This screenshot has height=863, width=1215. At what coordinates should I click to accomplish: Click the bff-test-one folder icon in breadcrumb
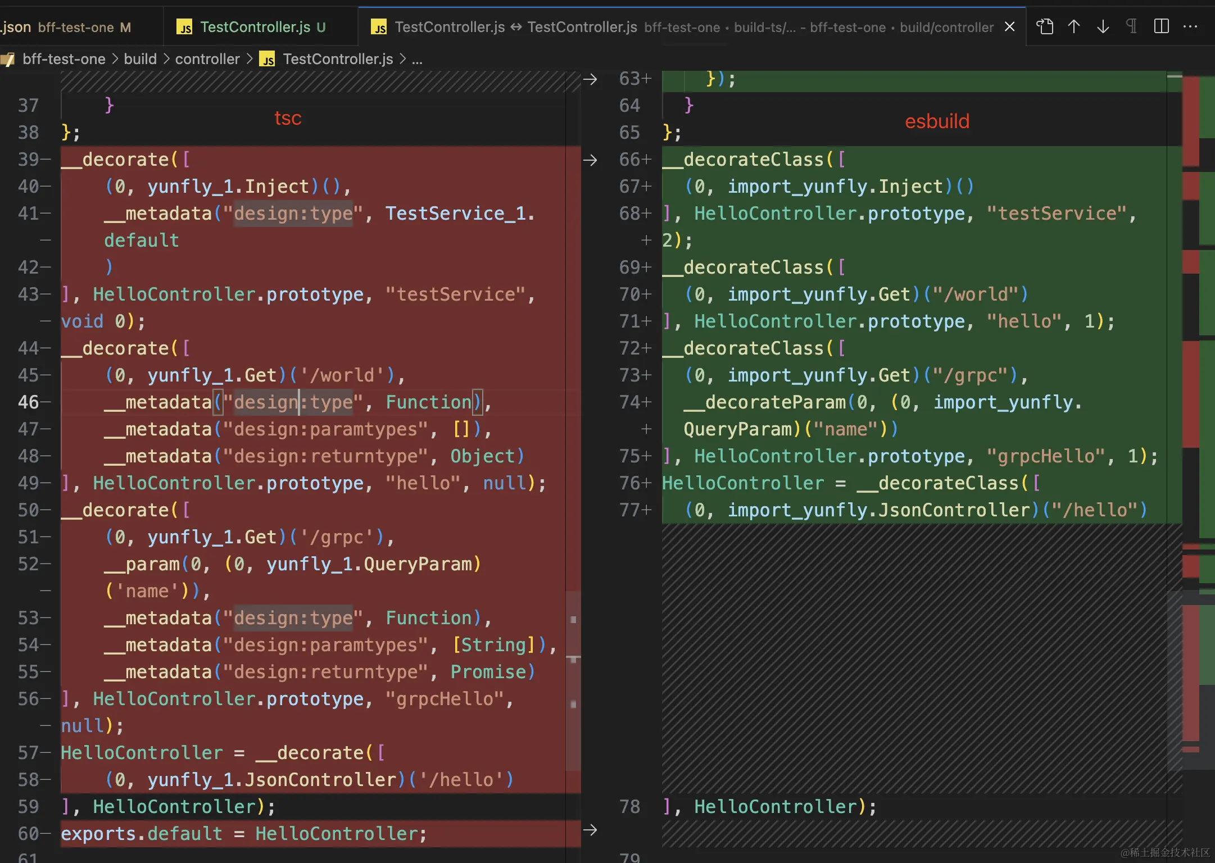(x=8, y=59)
